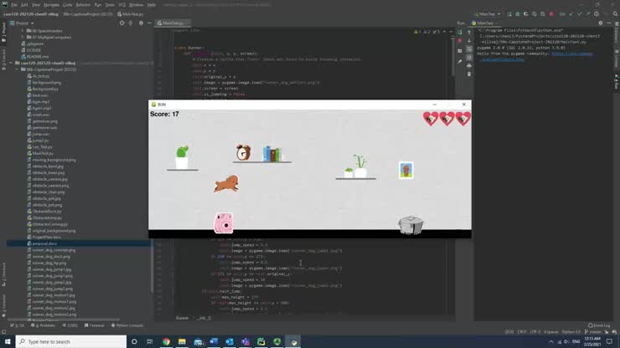Click the Rerun icon in Run panel

(x=460, y=32)
